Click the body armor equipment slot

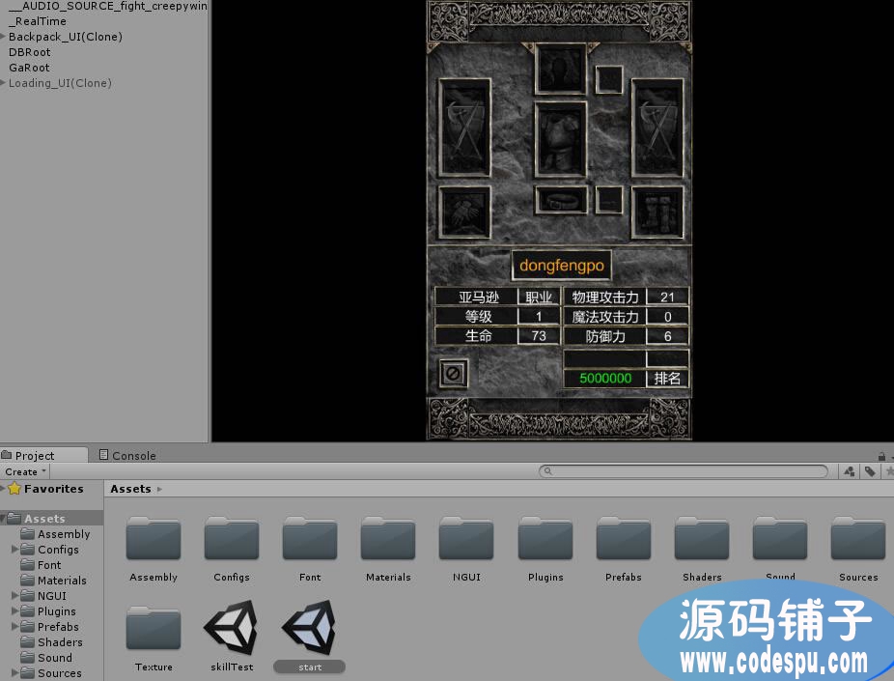point(561,140)
